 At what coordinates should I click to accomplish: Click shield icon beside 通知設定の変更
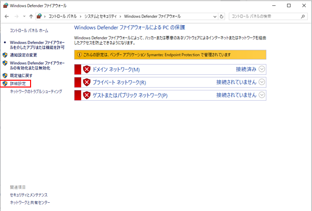point(5,55)
